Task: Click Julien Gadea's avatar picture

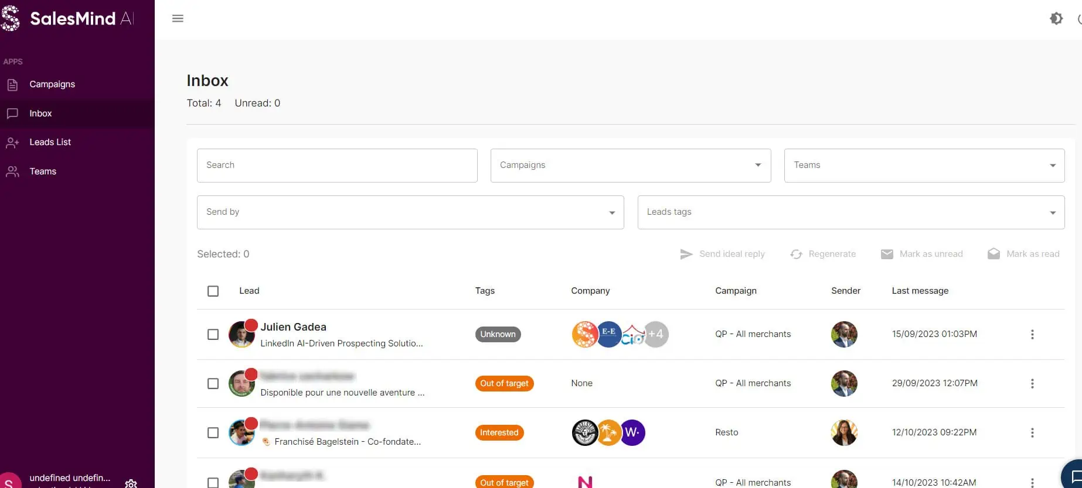Action: 241,335
